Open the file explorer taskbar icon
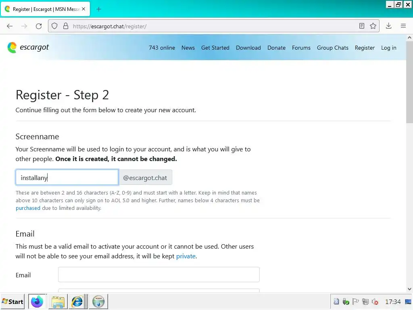 58,302
